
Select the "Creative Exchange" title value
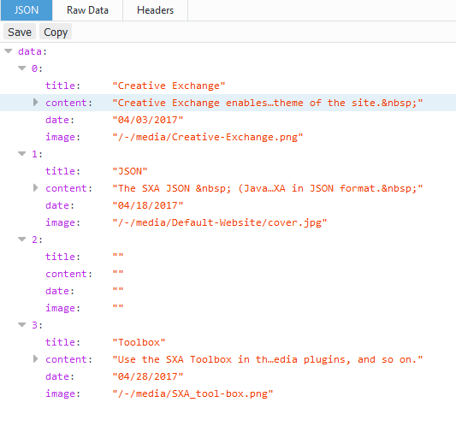pyautogui.click(x=169, y=86)
